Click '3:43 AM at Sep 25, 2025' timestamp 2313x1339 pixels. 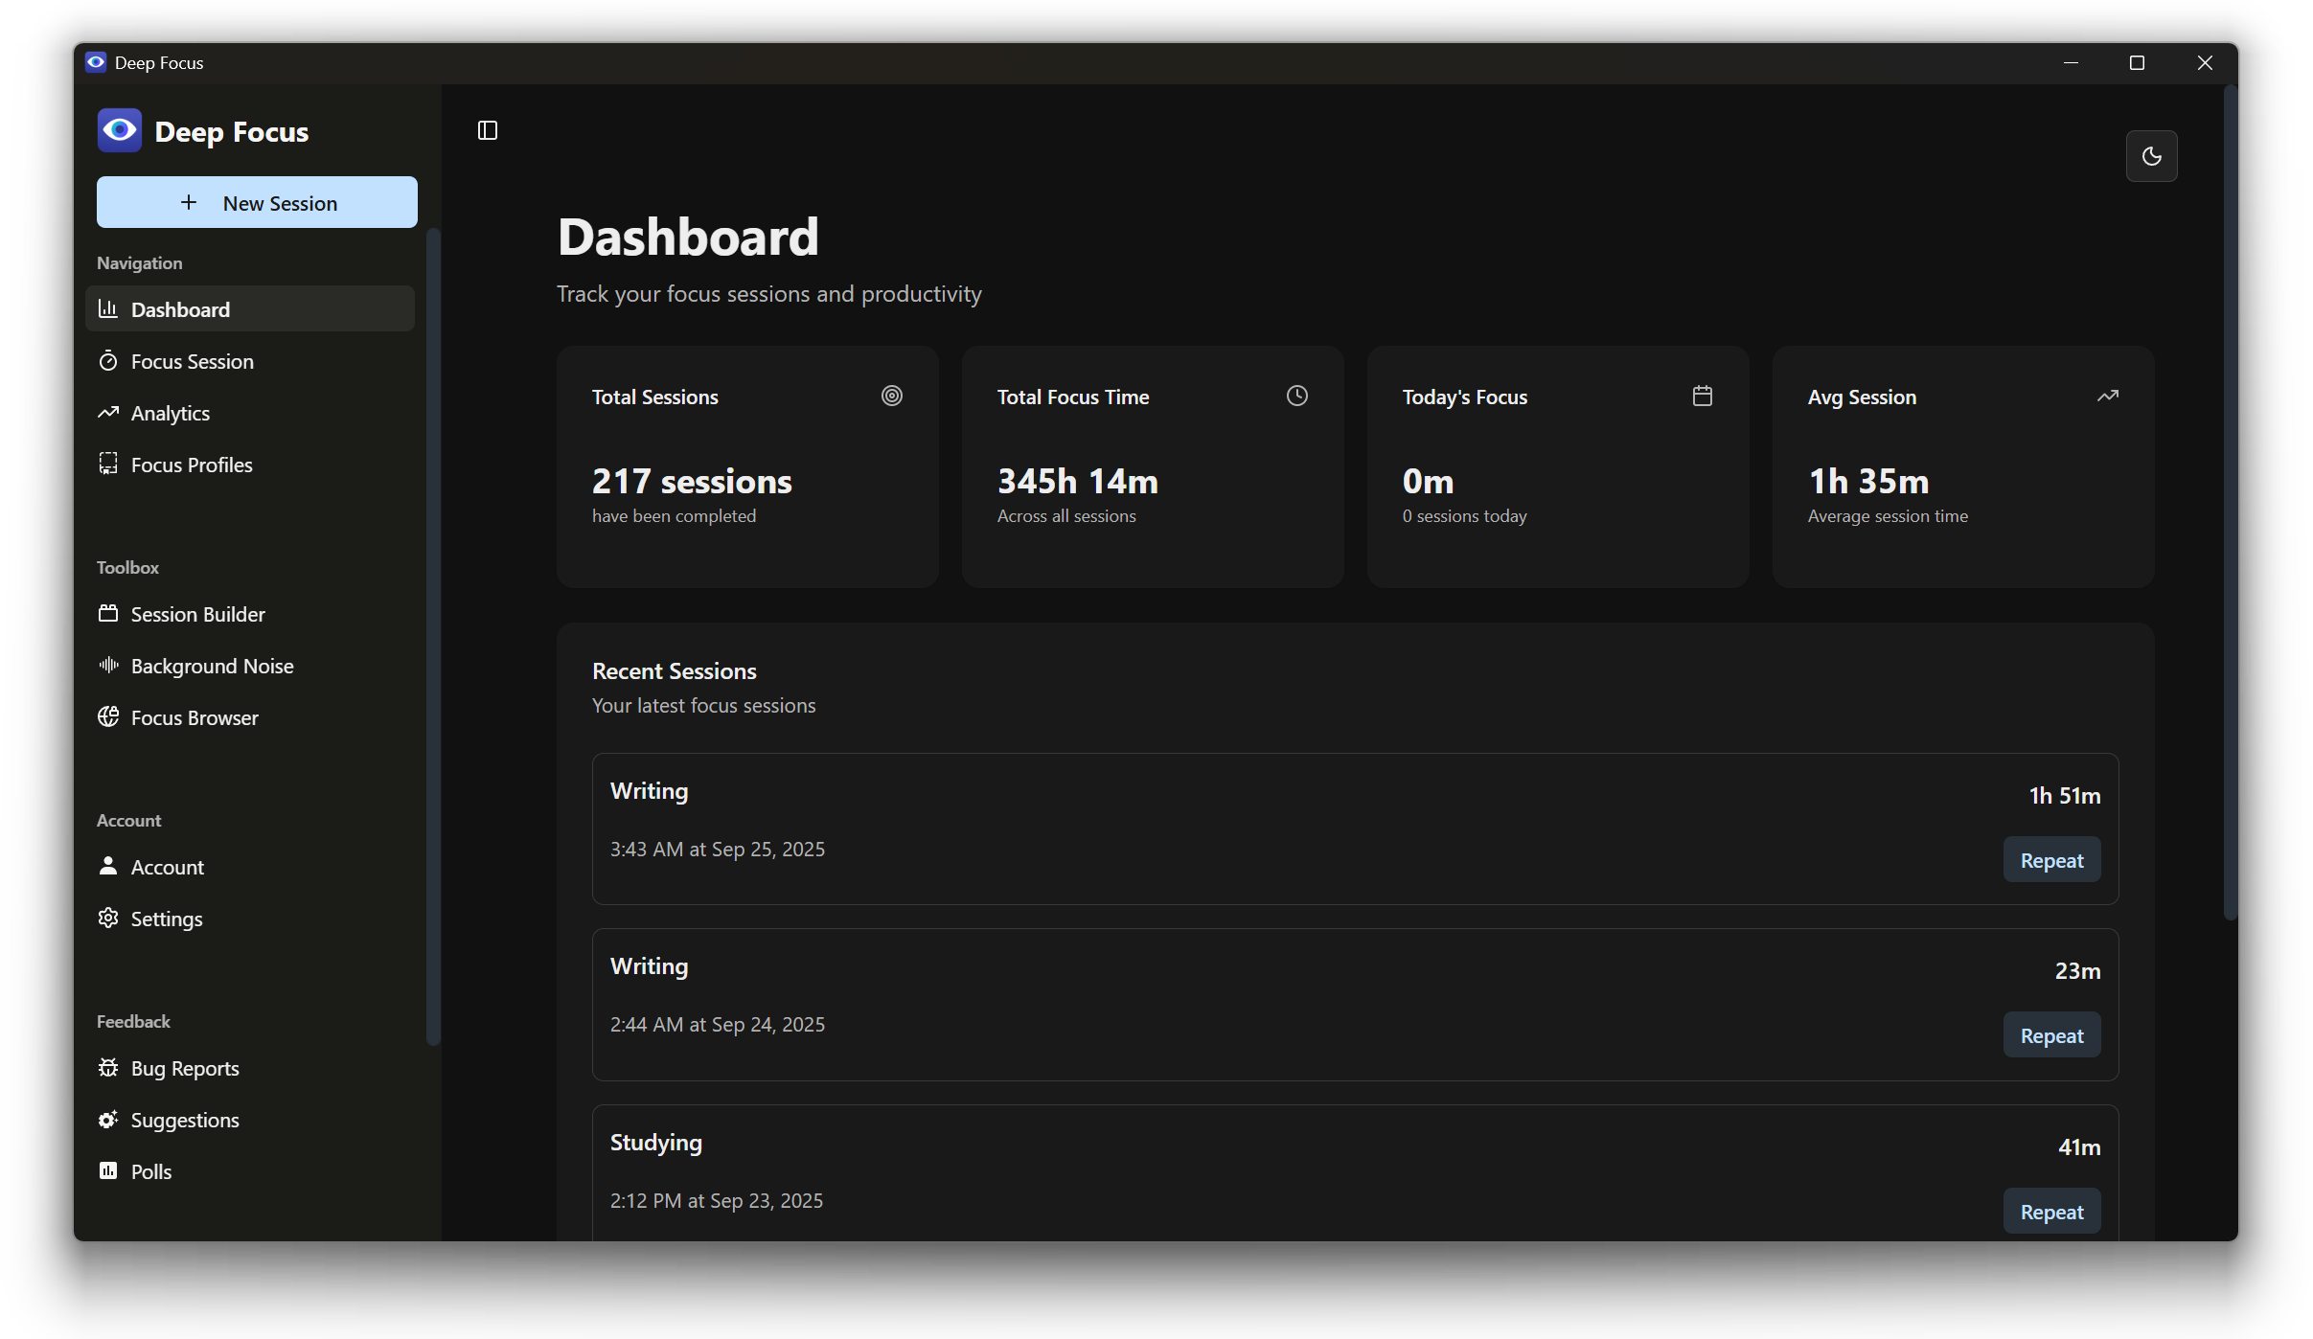718,849
